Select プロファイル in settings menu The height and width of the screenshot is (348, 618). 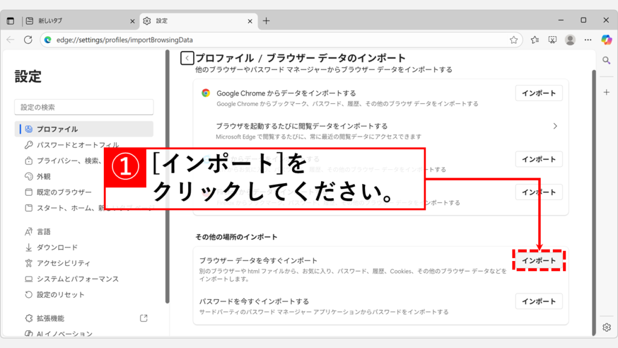click(84, 129)
